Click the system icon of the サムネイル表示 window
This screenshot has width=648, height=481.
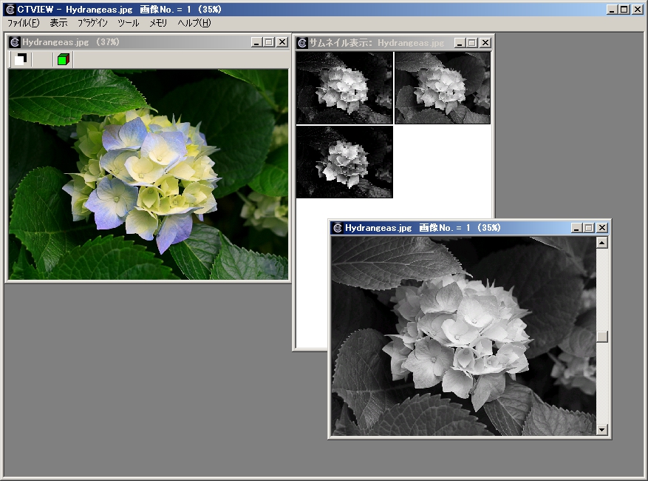coord(302,43)
